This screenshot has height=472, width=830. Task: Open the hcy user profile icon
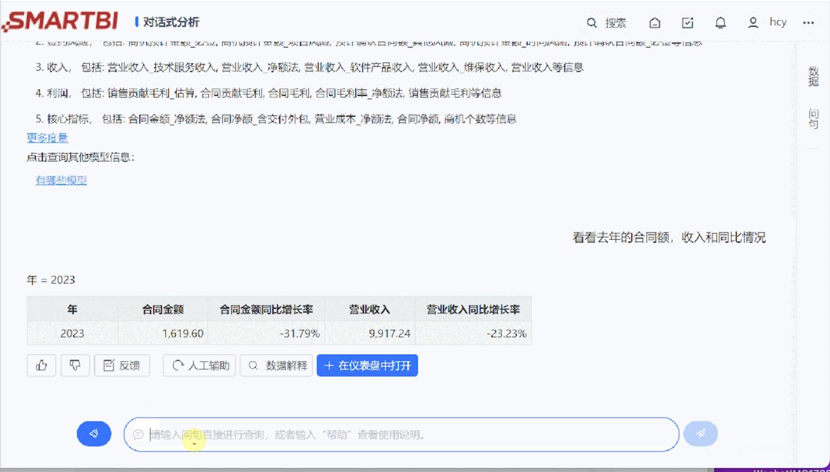pyautogui.click(x=753, y=22)
